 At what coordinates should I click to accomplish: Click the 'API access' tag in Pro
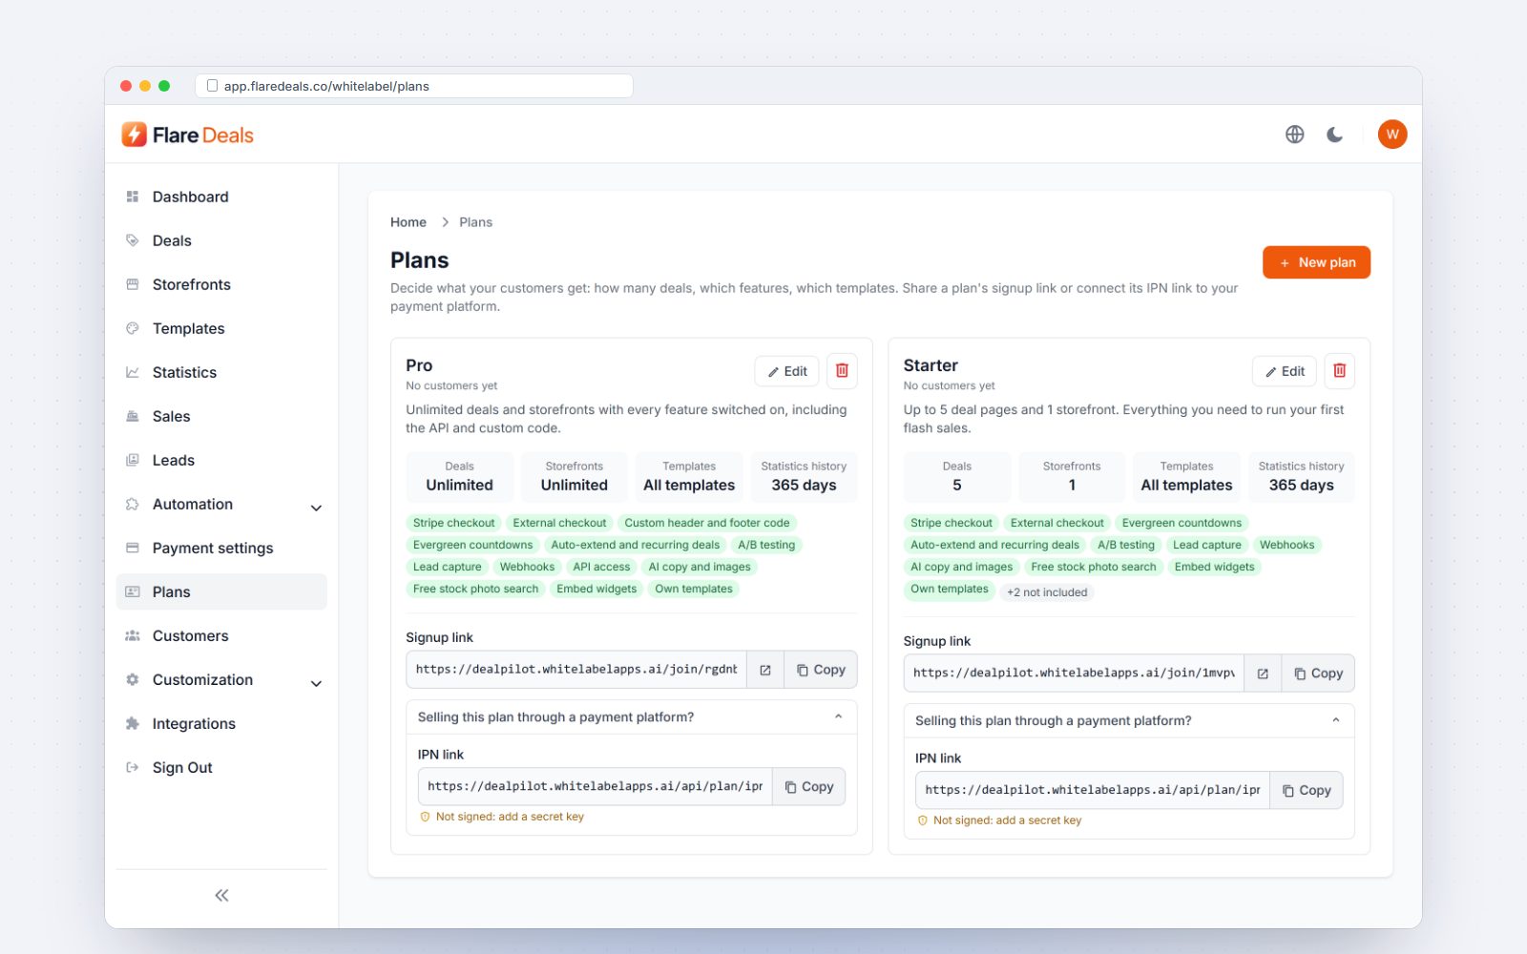pos(601,567)
